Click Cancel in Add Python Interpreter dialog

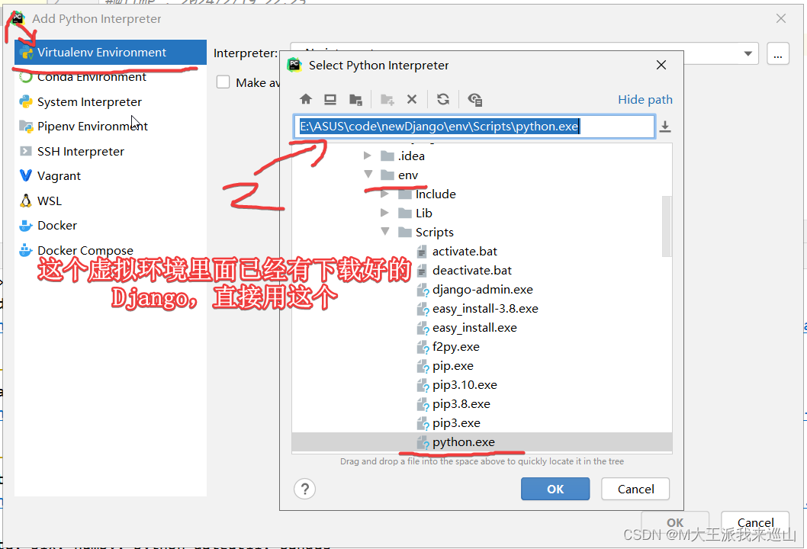[x=755, y=523]
